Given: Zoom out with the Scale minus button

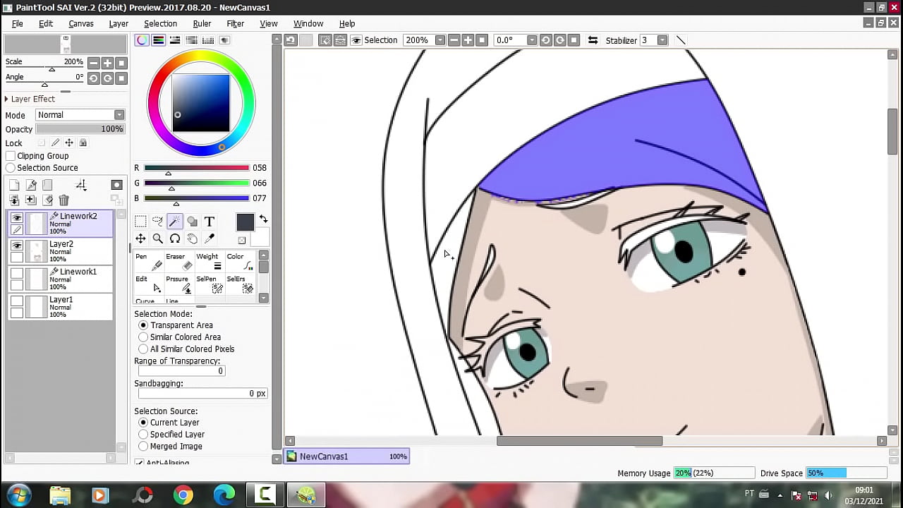Looking at the screenshot, I should click(x=93, y=63).
